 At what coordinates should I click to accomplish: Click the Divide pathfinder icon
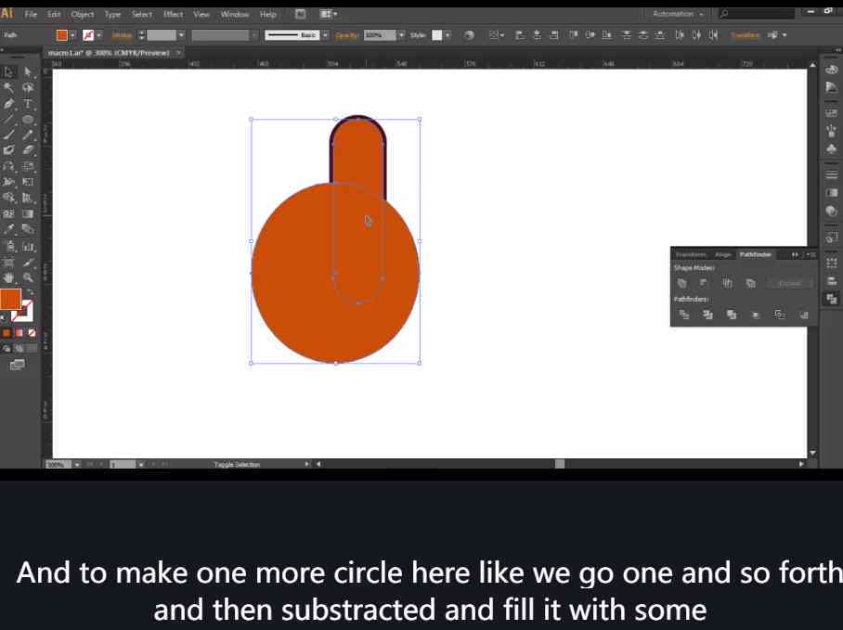(x=684, y=315)
